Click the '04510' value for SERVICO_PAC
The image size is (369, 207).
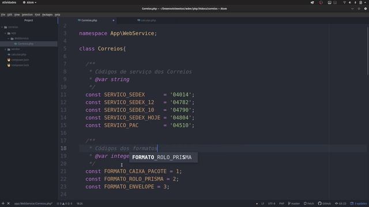pyautogui.click(x=180, y=125)
